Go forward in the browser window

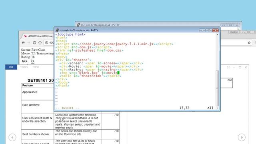pos(29,43)
